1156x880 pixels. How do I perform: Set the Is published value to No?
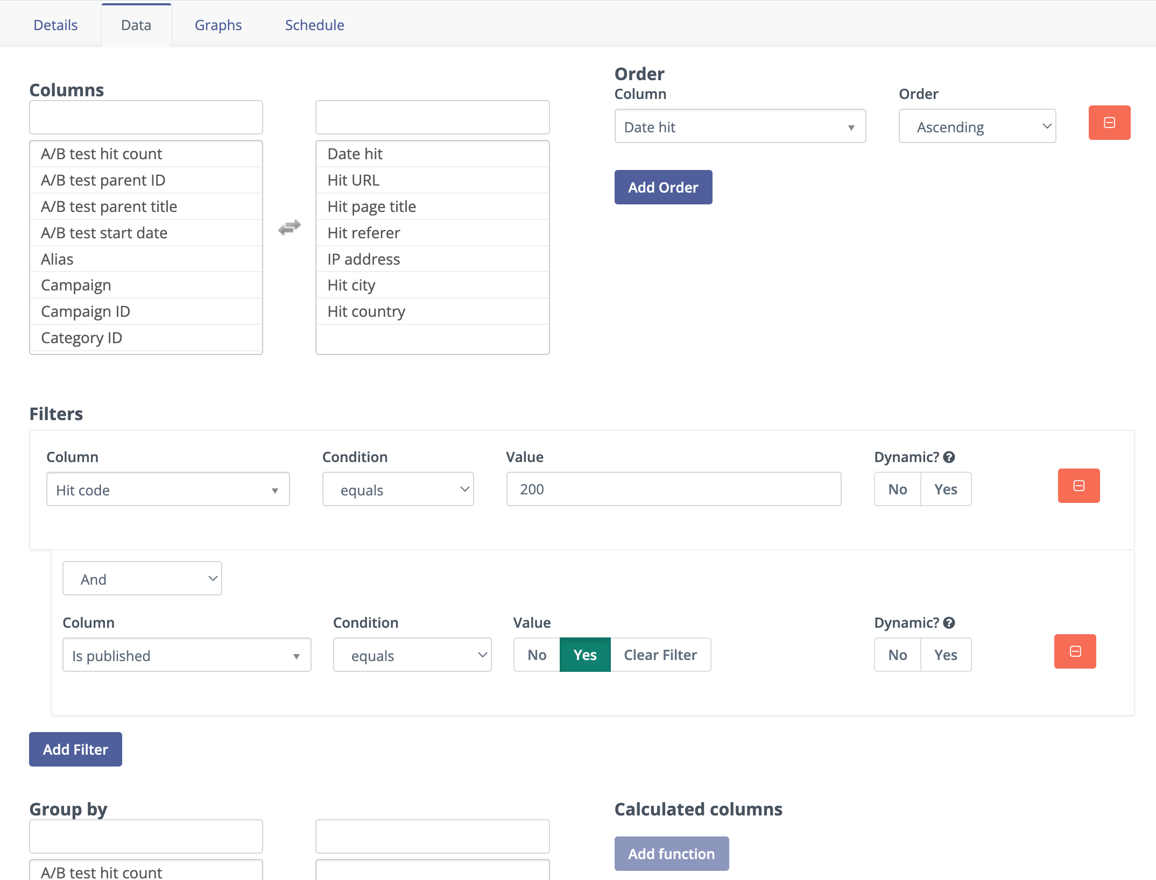[536, 655]
